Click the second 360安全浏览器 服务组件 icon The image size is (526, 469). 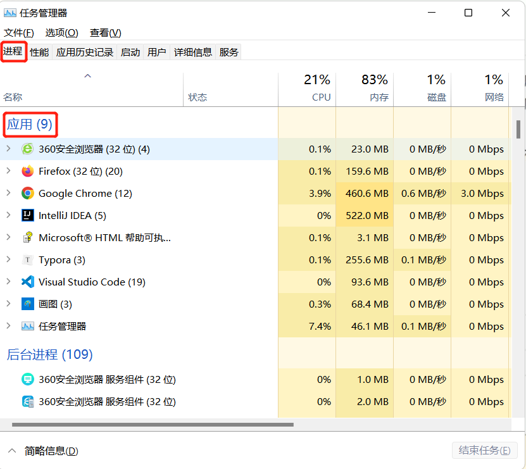pos(27,401)
